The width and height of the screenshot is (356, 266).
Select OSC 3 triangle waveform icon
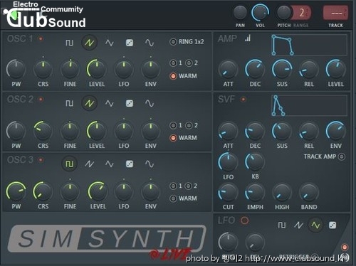[110, 164]
